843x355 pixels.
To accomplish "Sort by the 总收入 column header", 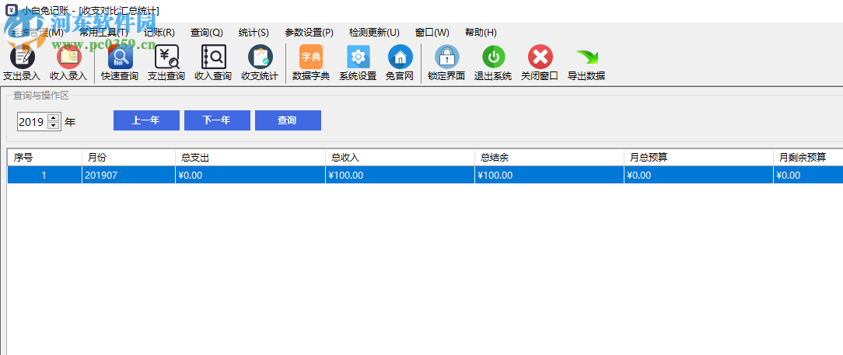I will [x=400, y=158].
